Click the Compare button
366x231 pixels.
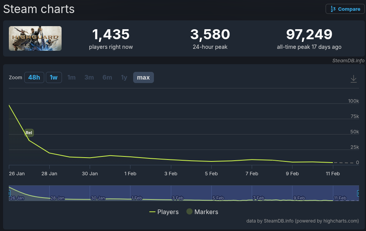tap(345, 9)
